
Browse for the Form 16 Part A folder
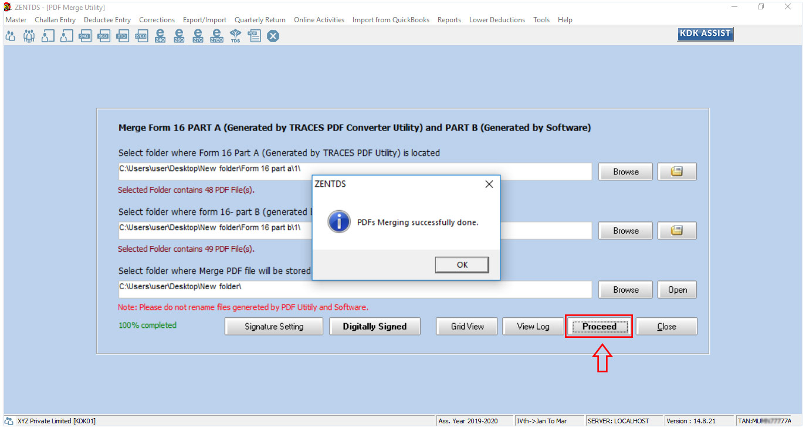tap(626, 172)
